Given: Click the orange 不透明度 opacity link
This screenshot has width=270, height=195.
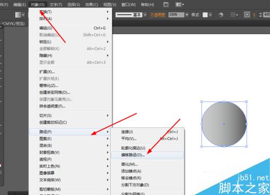Looking at the screenshot, I should [x=157, y=15].
